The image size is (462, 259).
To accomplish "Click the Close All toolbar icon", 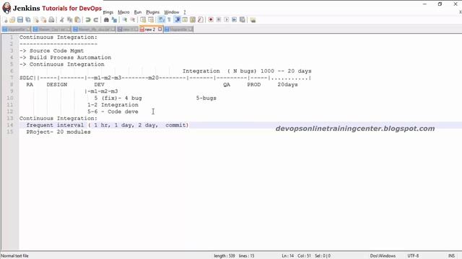I will click(43, 20).
